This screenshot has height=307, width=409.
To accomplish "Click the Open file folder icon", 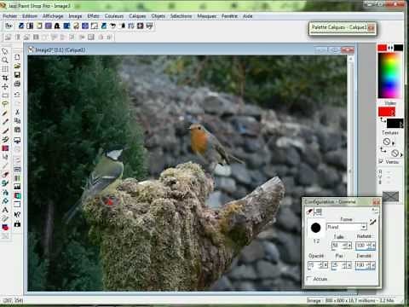I will [x=17, y=66].
